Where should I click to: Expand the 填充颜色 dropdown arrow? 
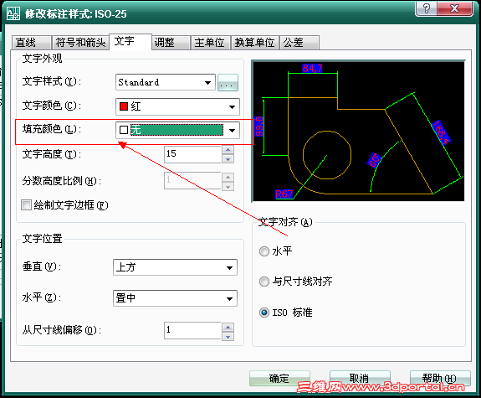[233, 131]
